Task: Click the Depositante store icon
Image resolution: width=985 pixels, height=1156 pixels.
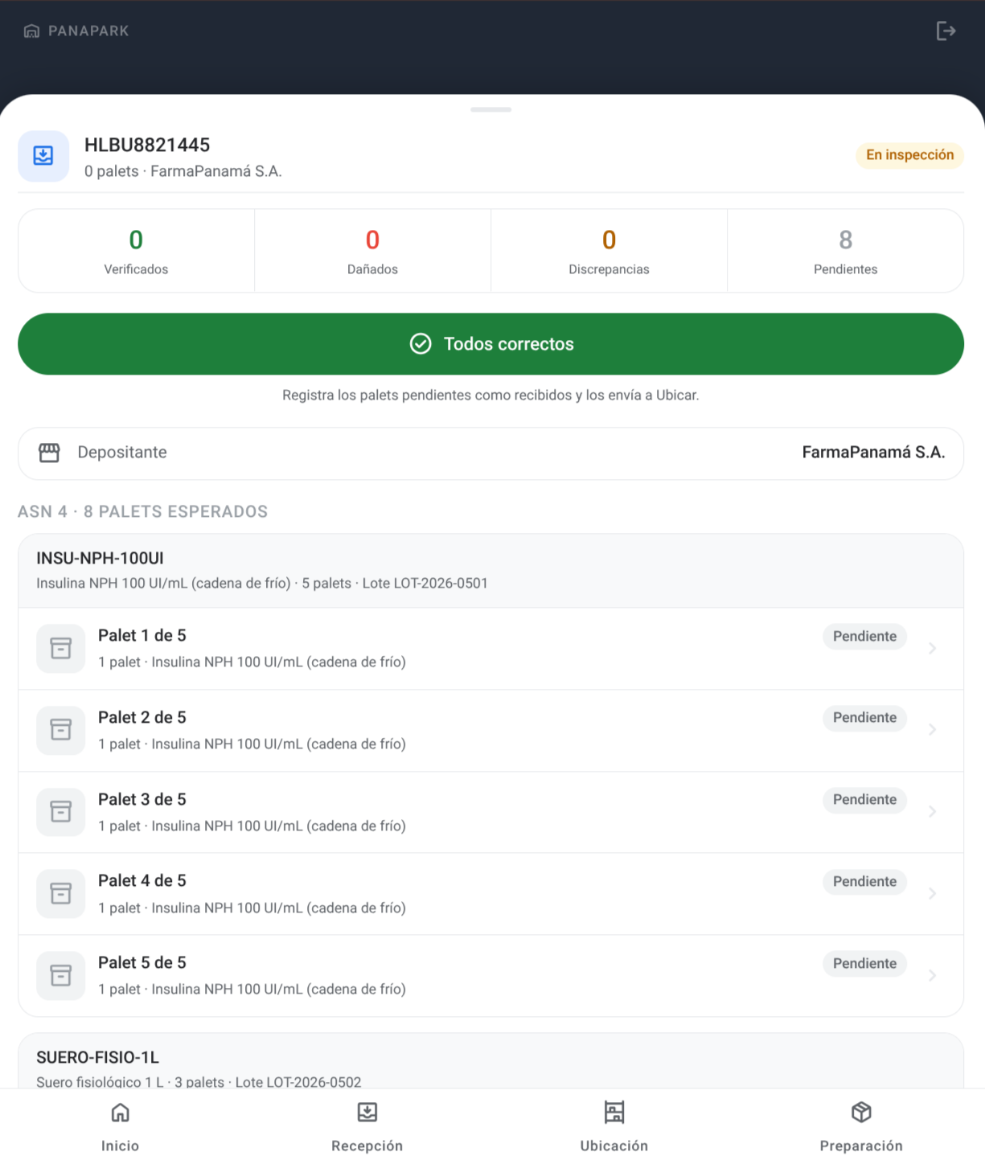Action: point(49,453)
